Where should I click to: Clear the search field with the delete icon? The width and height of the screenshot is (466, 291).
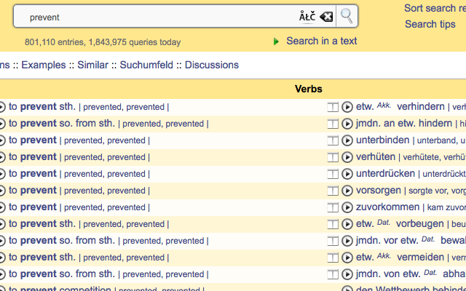tap(326, 17)
